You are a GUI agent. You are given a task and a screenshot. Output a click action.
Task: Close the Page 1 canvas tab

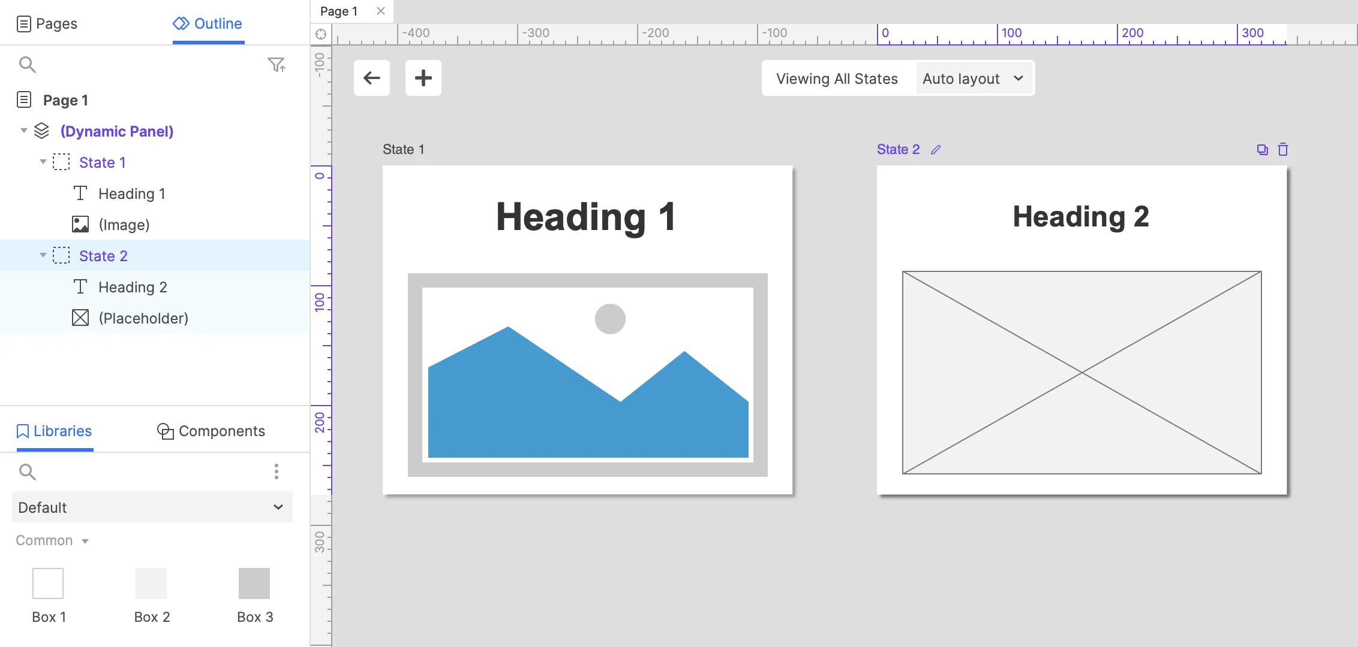[x=380, y=11]
